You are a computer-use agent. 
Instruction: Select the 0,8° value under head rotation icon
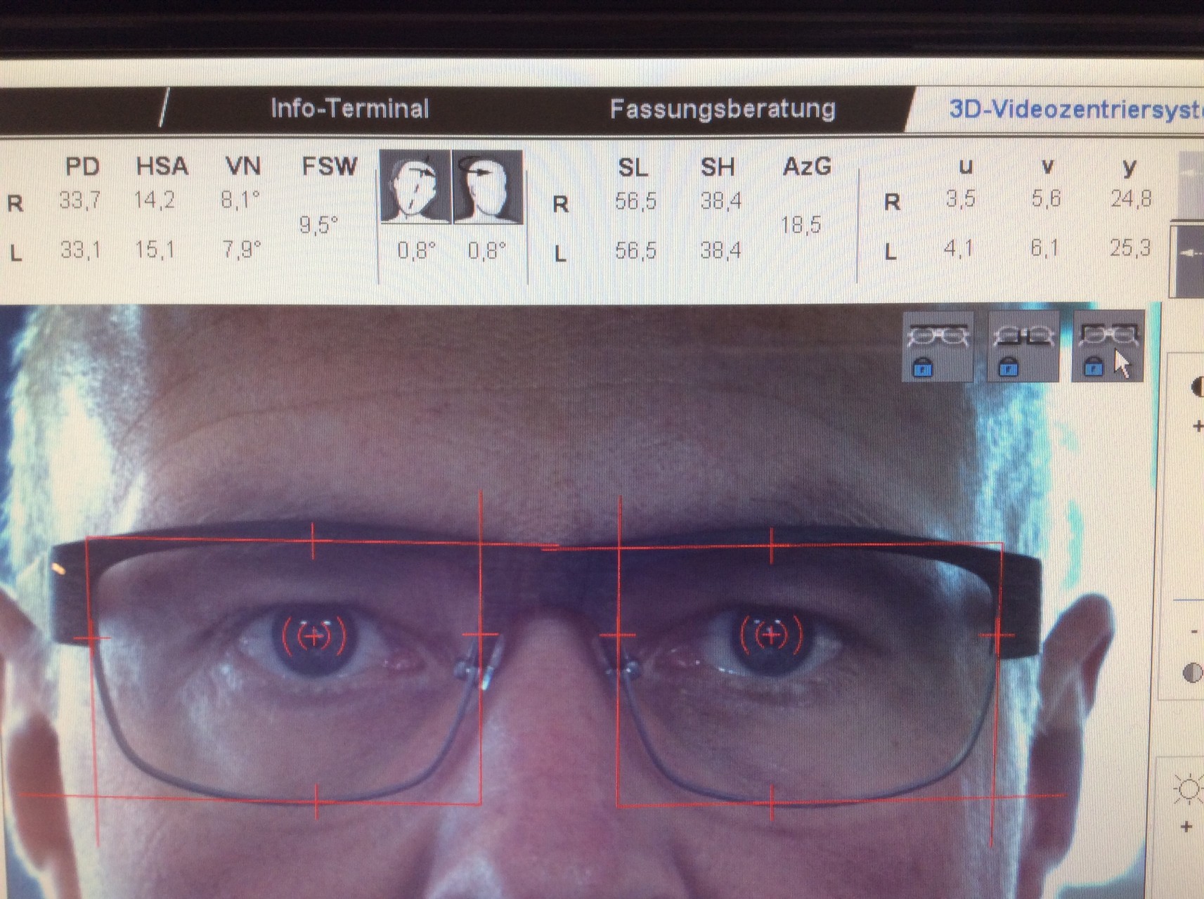(x=487, y=250)
